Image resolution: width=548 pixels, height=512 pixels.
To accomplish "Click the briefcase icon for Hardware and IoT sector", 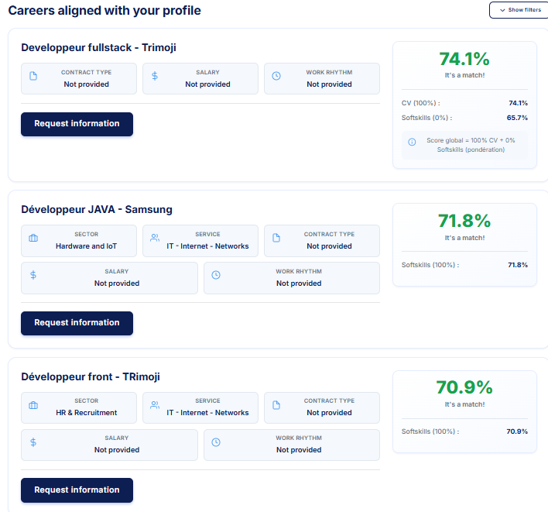I will pyautogui.click(x=33, y=238).
